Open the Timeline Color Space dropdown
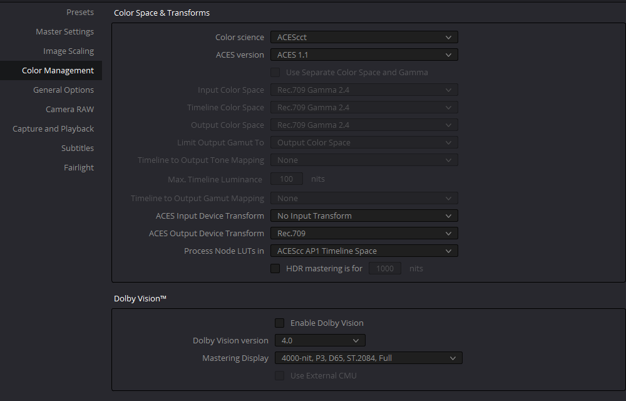The height and width of the screenshot is (401, 626). pos(364,107)
